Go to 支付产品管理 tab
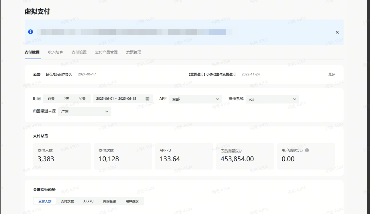 tap(106, 52)
